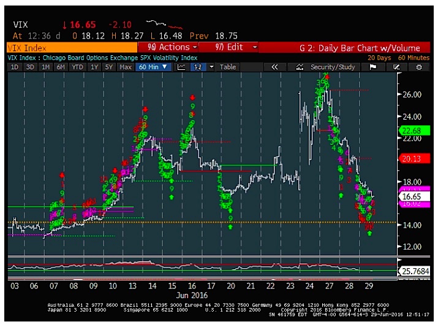Screen dimensions: 438x327
Task: Click the 13 date axis label
Action: click(x=132, y=286)
